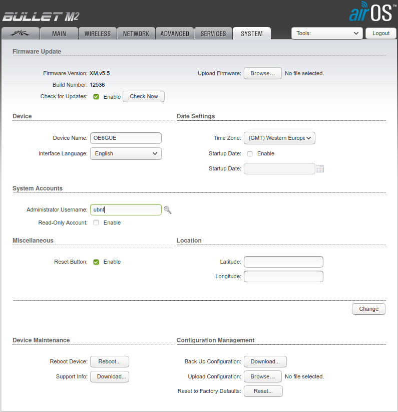The width and height of the screenshot is (398, 412).
Task: Click the Device Name field
Action: (126, 138)
